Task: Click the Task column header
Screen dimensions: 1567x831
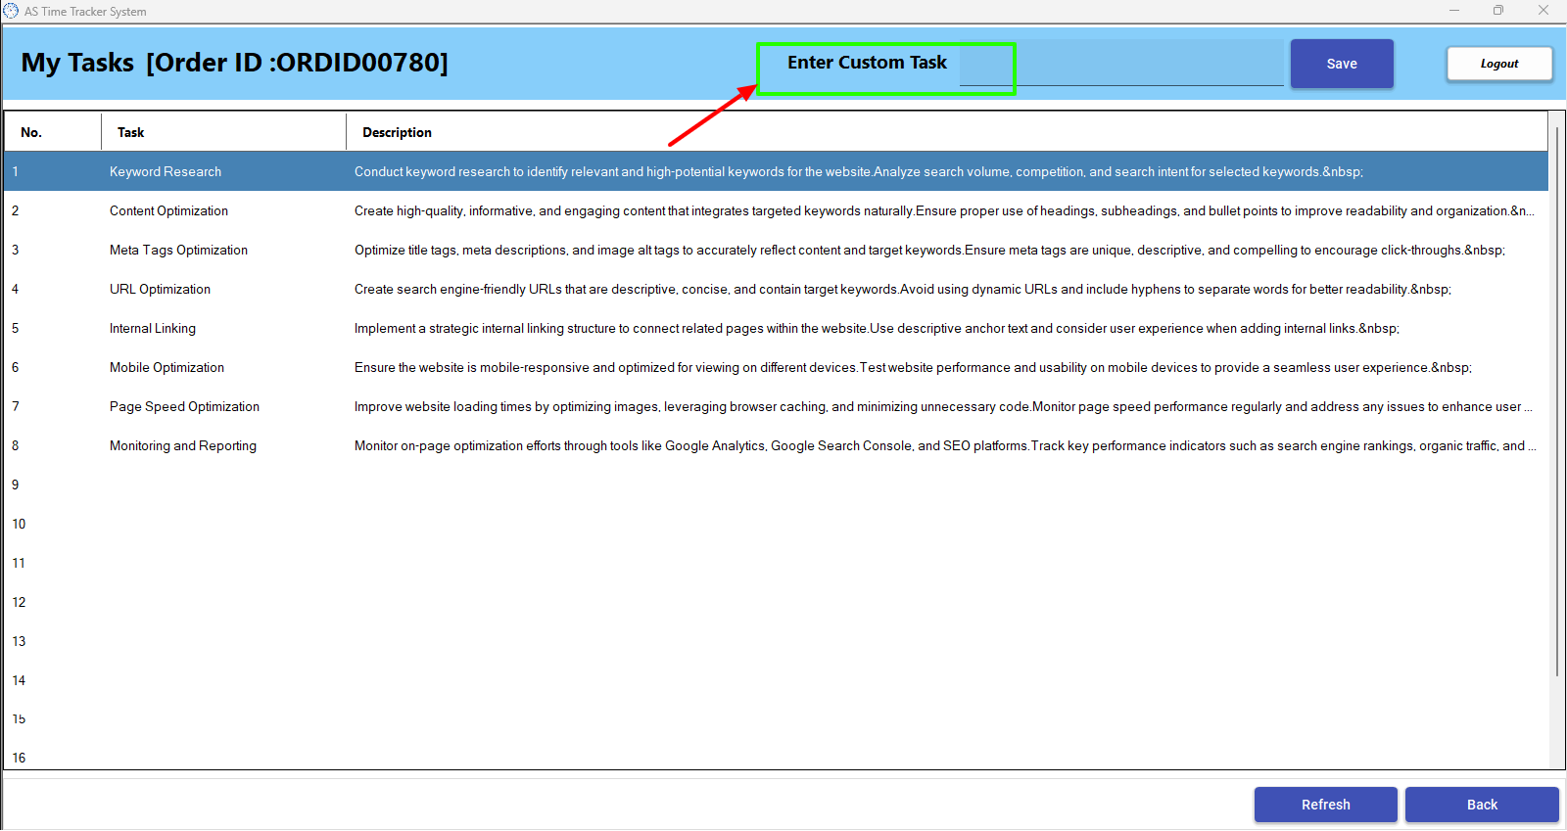Action: point(224,132)
